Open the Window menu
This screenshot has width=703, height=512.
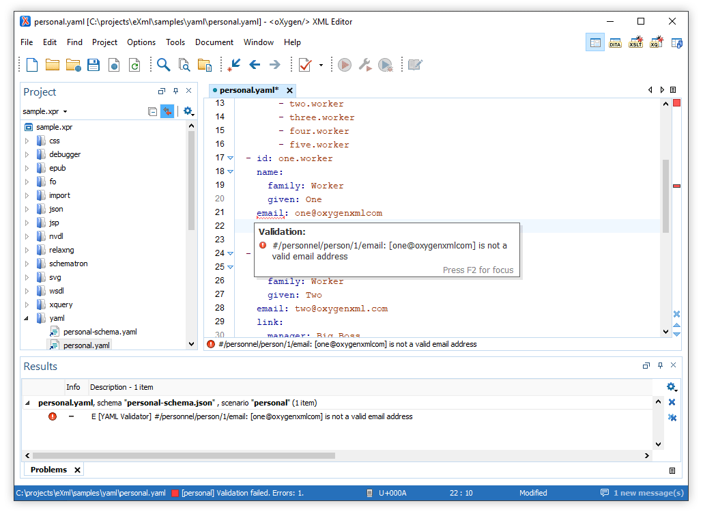[x=259, y=42]
